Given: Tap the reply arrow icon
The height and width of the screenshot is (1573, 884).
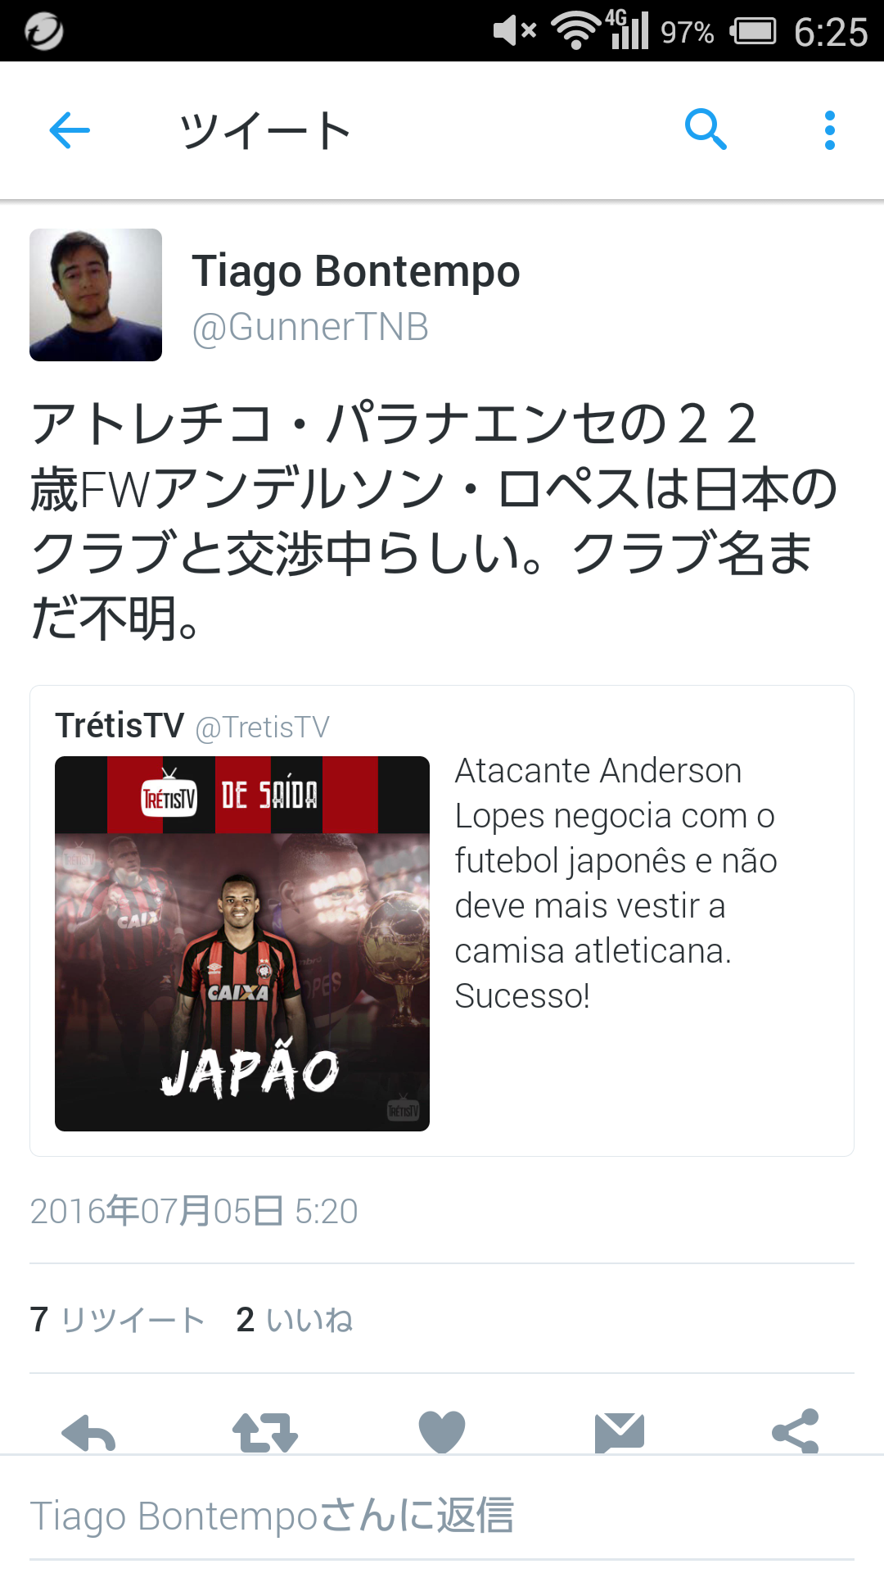Looking at the screenshot, I should click(x=88, y=1433).
